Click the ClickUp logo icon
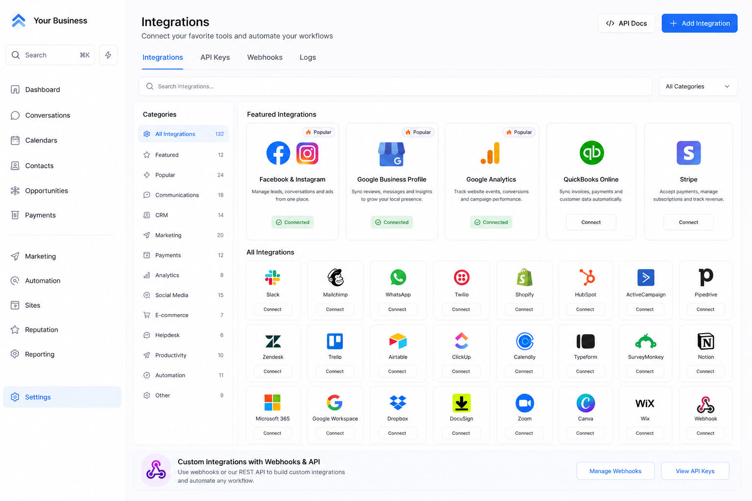This screenshot has height=501, width=752. click(x=462, y=341)
